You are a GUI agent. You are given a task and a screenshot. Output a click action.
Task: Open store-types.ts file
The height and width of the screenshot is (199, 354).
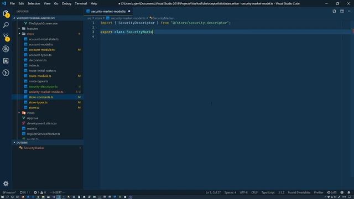pos(38,102)
